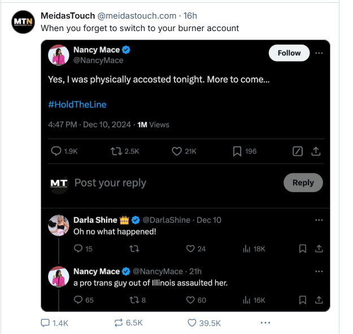The height and width of the screenshot is (334, 353).
Task: Click the #HoldTheLine hashtag
Action: point(77,105)
